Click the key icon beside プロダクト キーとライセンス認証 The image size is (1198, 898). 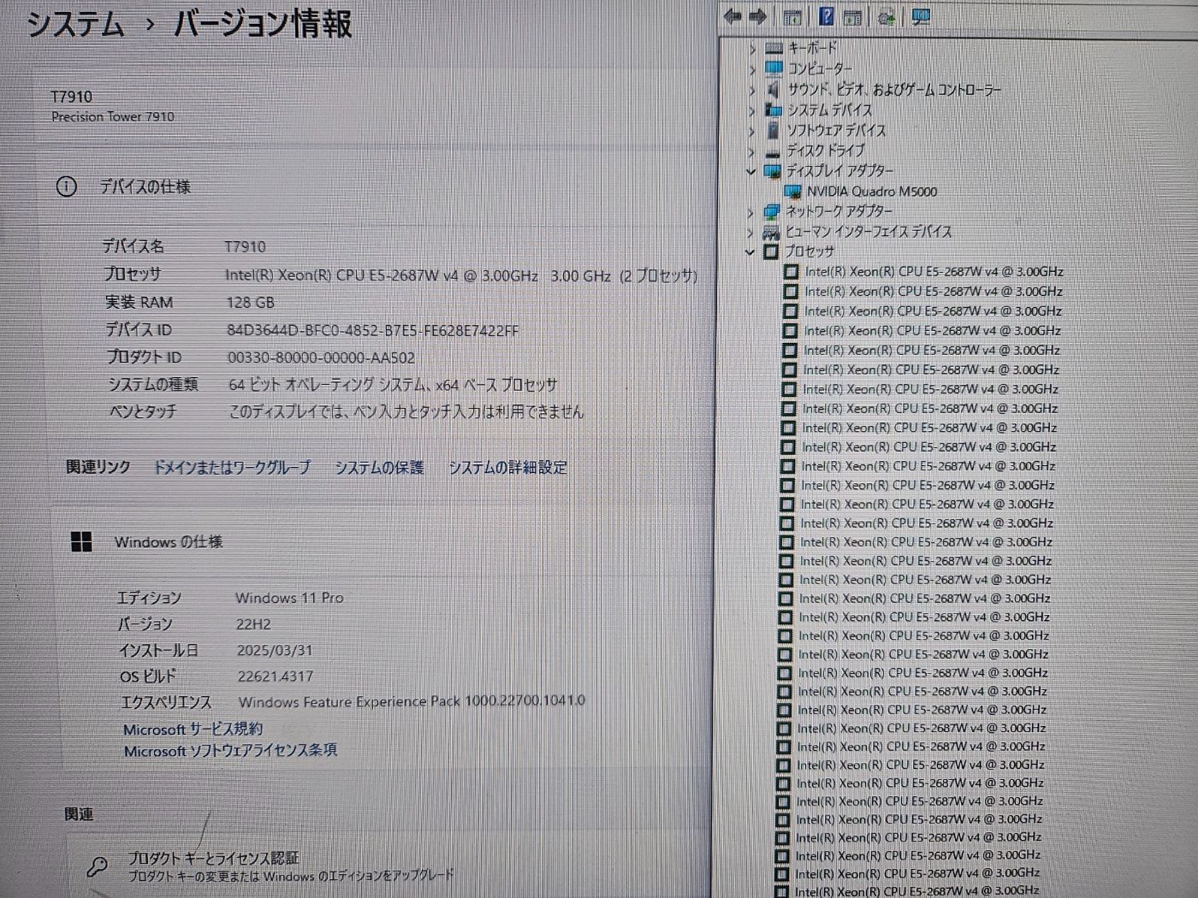click(x=98, y=867)
